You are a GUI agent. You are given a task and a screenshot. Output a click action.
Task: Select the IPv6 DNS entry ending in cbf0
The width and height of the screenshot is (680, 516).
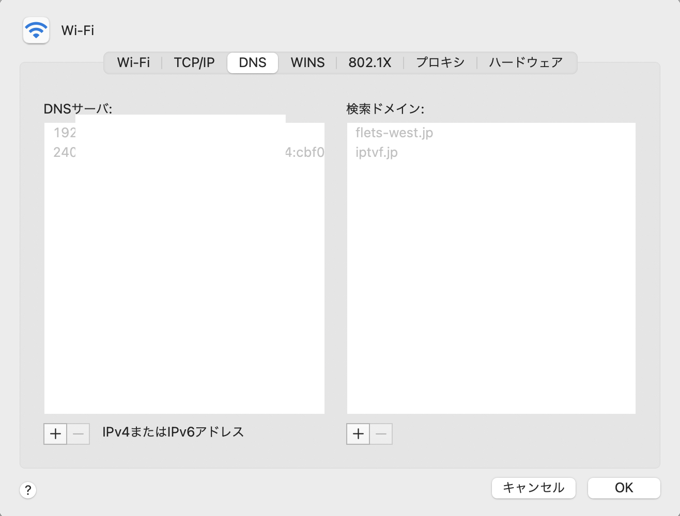(x=304, y=152)
